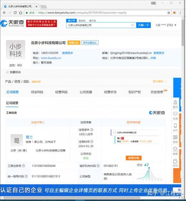The image size is (186, 201).
Task: Switch to the 经营状况 tab
Action: click(110, 92)
